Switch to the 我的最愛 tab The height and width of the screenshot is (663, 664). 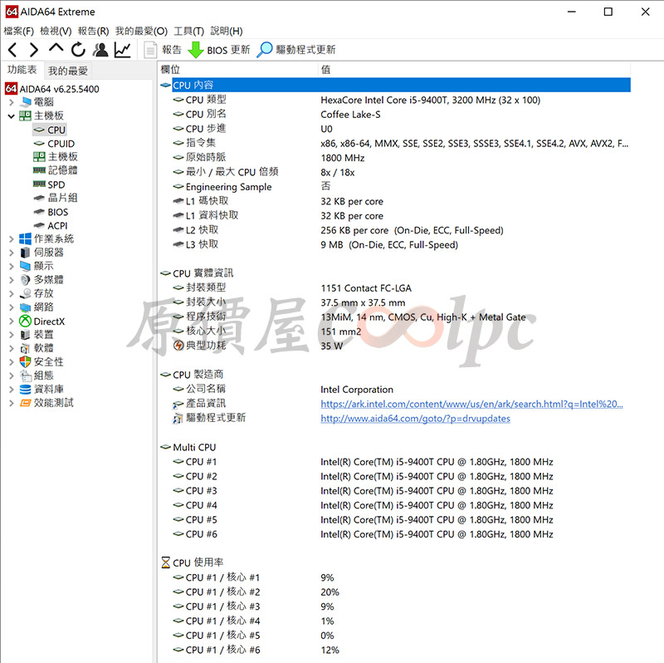(68, 71)
